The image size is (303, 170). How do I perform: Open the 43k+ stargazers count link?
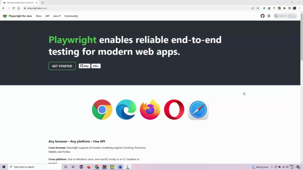96,66
